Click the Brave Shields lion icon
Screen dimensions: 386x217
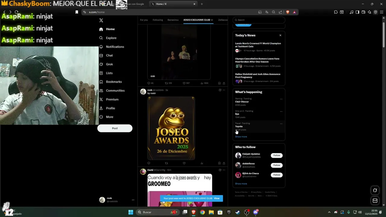pyautogui.click(x=287, y=12)
